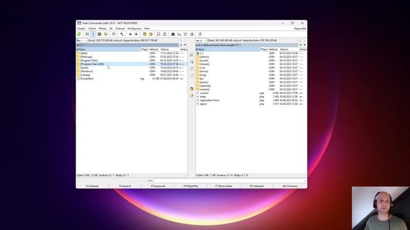Select [uploads] folder in right panel

[251, 86]
